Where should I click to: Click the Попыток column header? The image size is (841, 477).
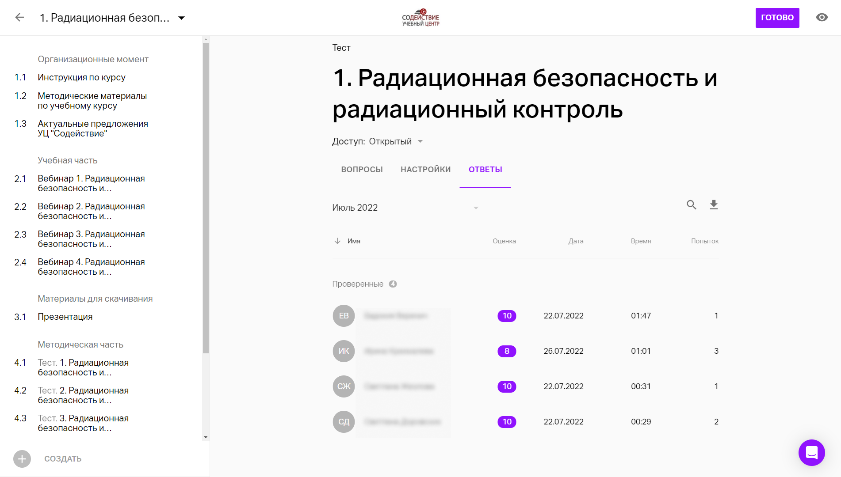point(705,241)
